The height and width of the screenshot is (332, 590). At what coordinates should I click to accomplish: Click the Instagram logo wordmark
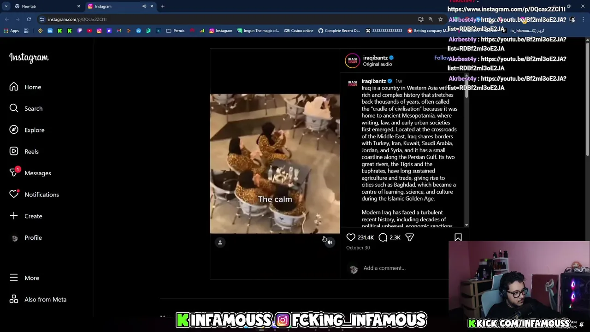(29, 58)
